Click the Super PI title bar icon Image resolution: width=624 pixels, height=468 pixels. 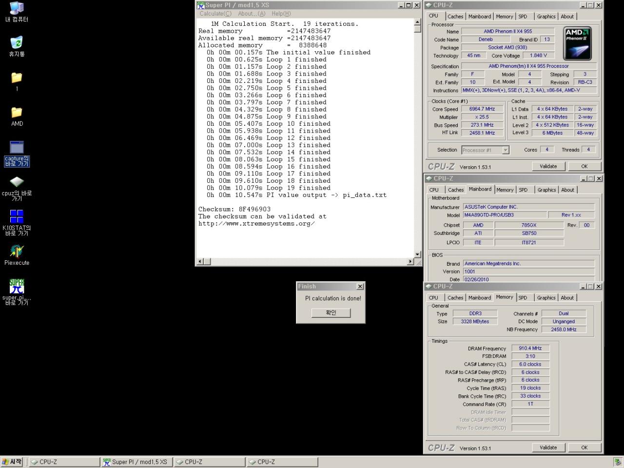pyautogui.click(x=200, y=5)
